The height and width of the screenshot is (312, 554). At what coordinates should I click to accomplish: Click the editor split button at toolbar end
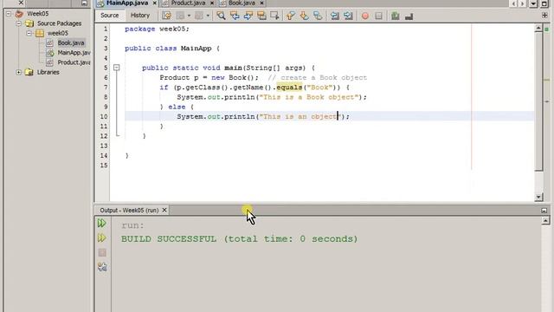click(544, 16)
